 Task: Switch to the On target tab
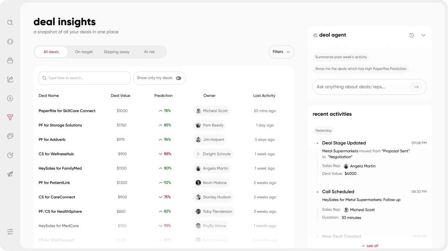[x=84, y=52]
